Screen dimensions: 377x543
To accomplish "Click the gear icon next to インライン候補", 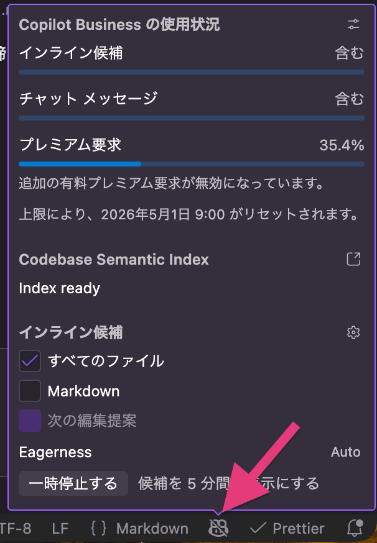I will tap(353, 332).
